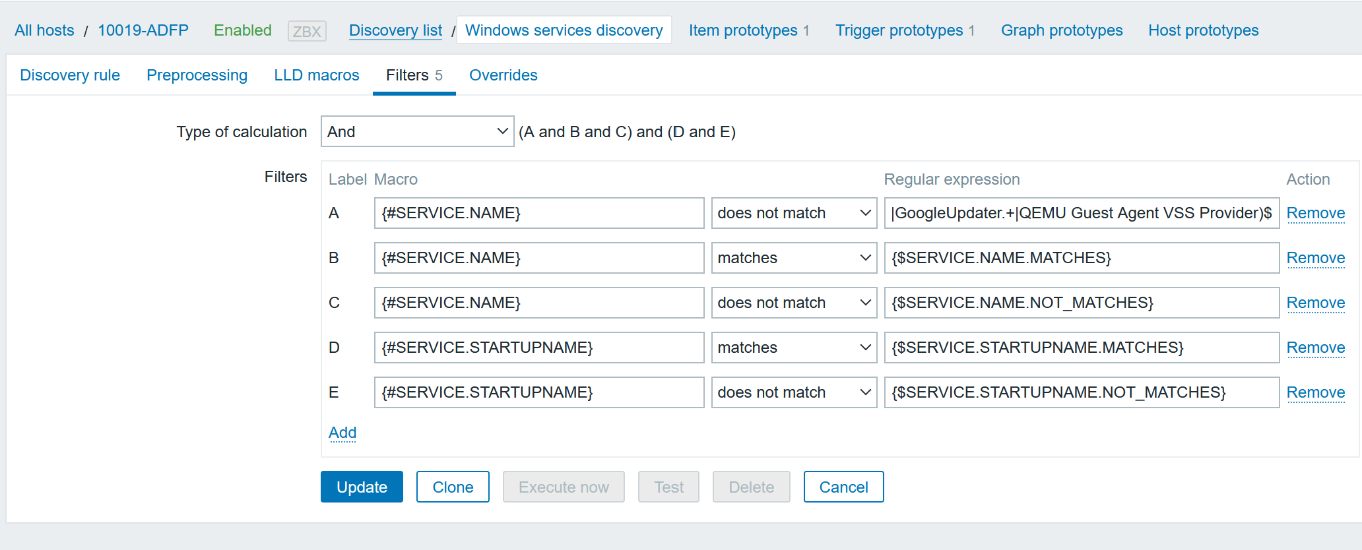Image resolution: width=1362 pixels, height=550 pixels.
Task: Navigate to Trigger prototypes
Action: 899,30
